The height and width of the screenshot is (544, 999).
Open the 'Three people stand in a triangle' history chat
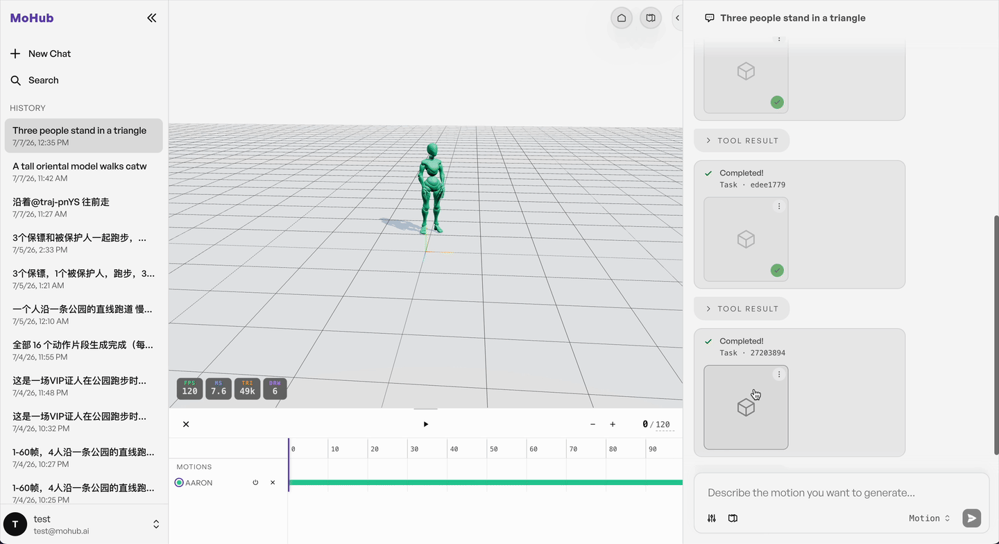(84, 135)
